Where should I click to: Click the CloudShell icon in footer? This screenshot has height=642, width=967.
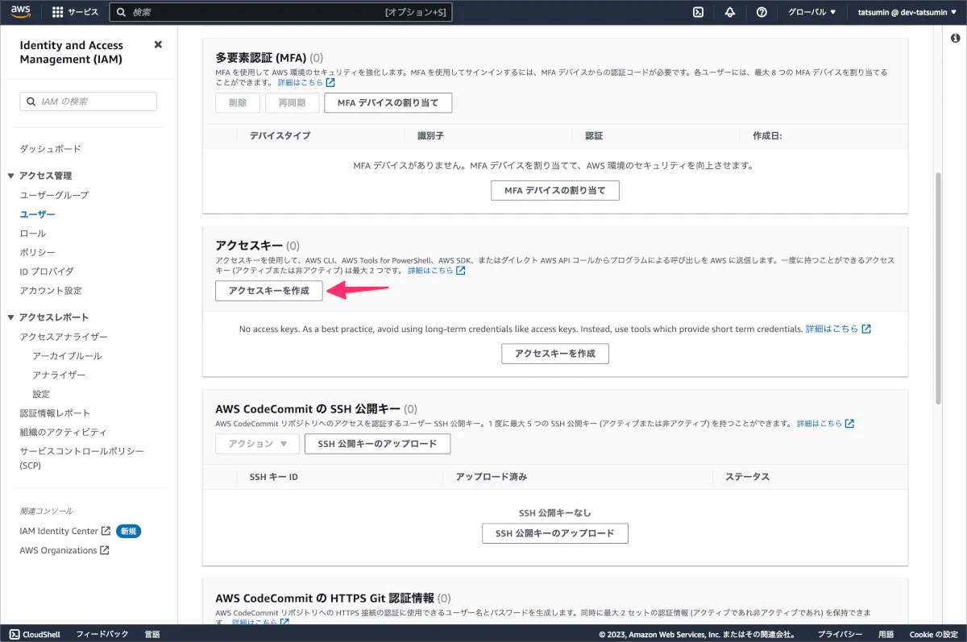tap(14, 634)
